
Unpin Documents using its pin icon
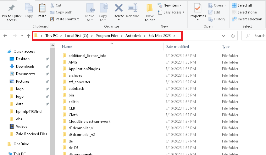point(47,74)
